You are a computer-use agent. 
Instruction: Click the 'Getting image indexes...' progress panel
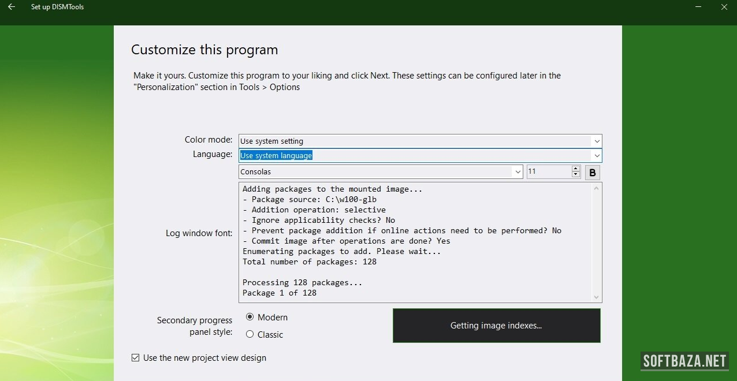click(x=496, y=326)
